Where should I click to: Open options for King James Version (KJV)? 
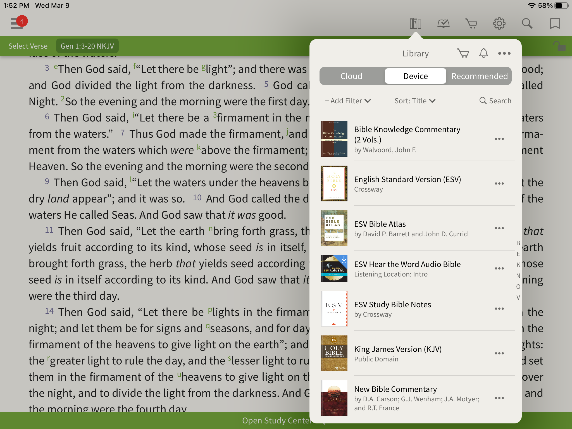(499, 353)
